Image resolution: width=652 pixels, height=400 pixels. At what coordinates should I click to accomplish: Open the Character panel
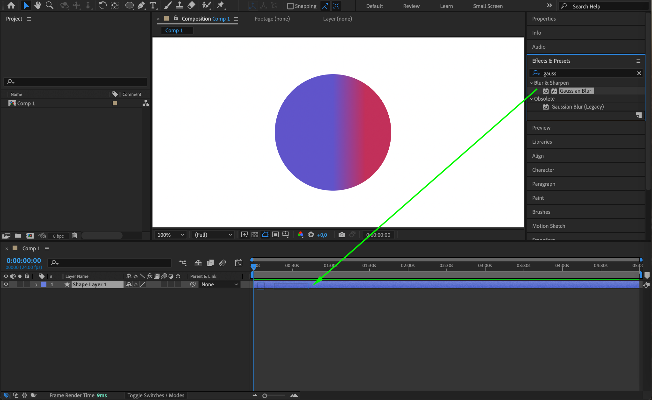(x=543, y=170)
